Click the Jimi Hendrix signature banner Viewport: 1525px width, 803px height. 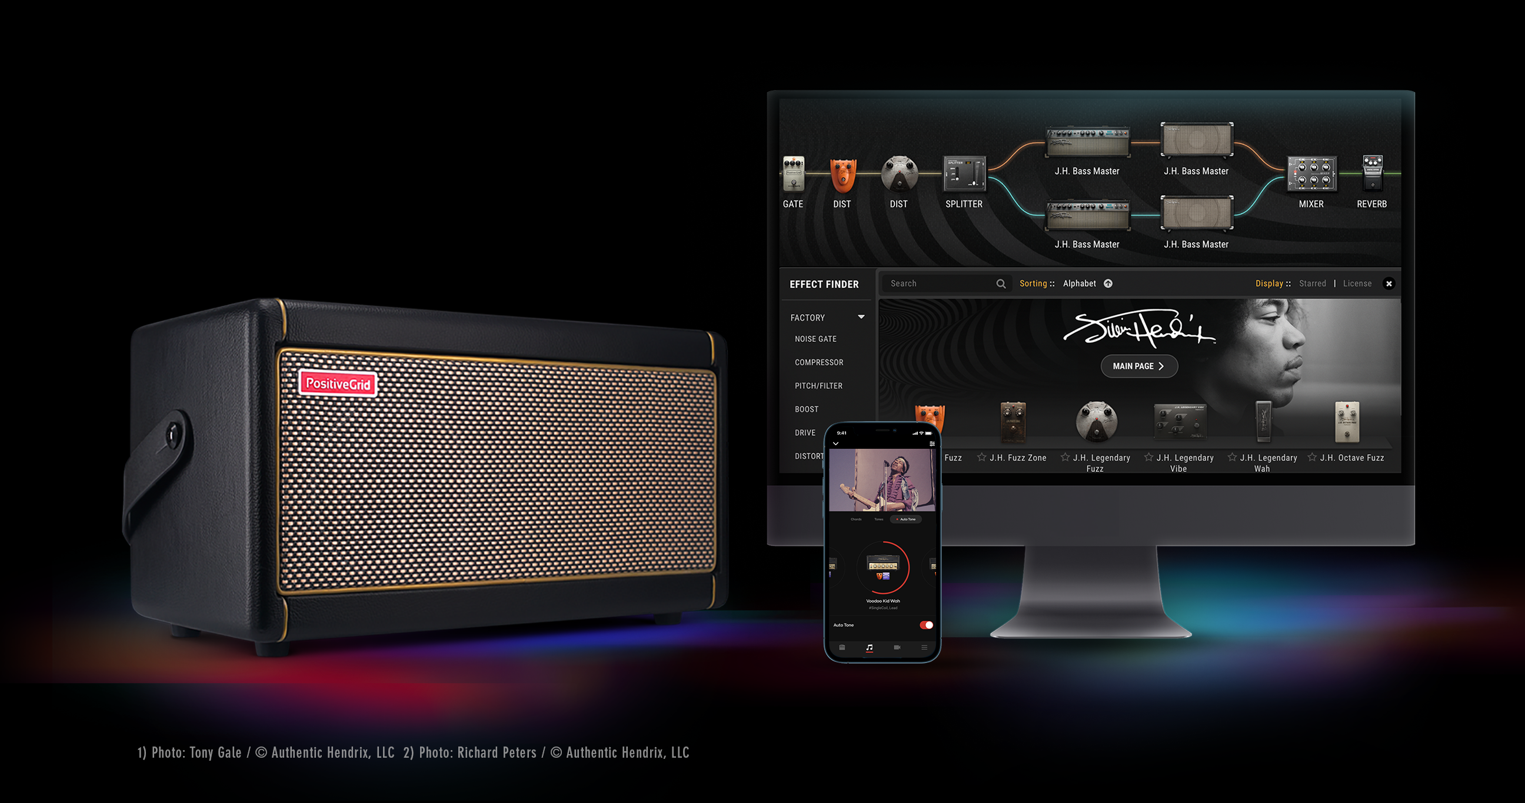(1139, 329)
